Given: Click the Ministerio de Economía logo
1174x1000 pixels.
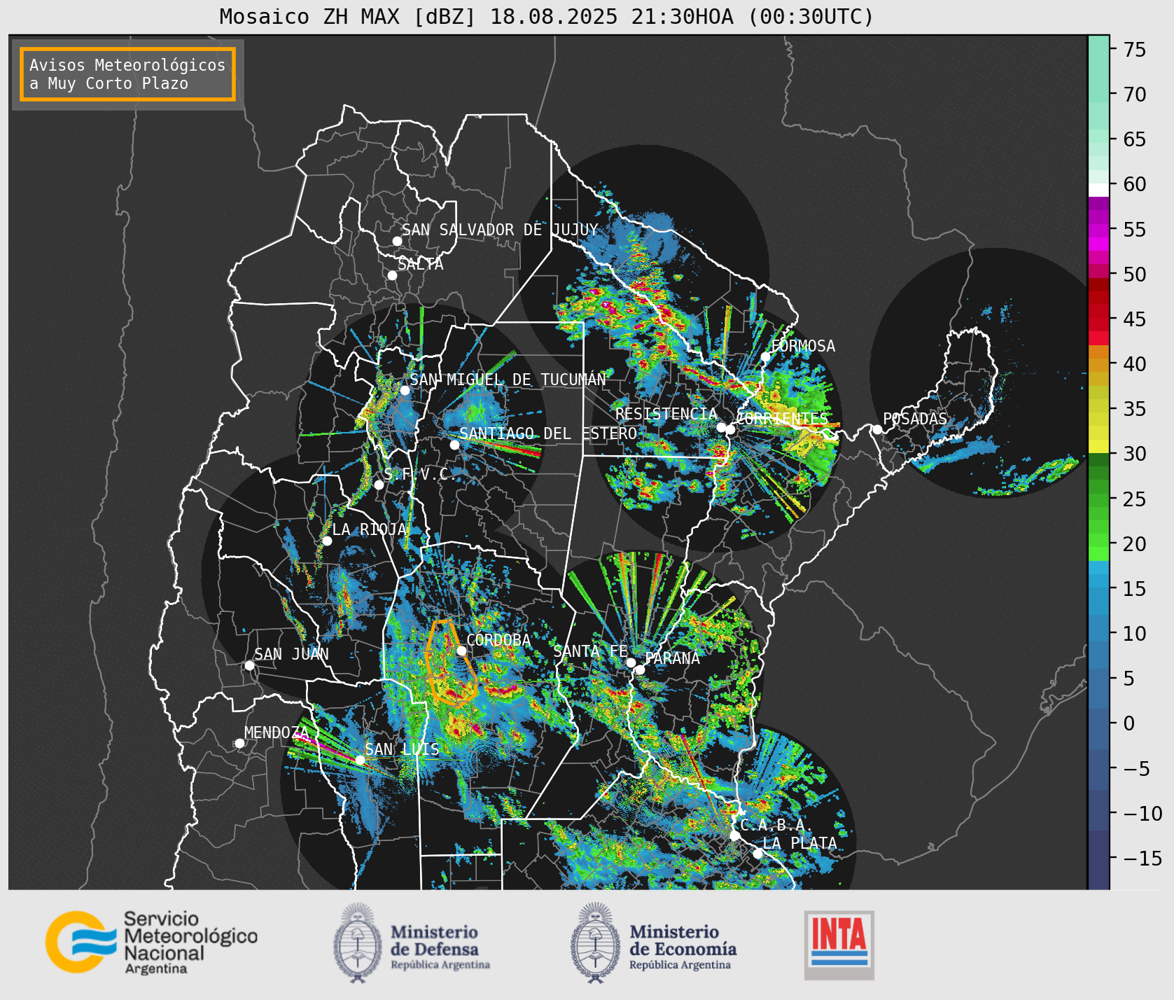Looking at the screenshot, I should 653,943.
